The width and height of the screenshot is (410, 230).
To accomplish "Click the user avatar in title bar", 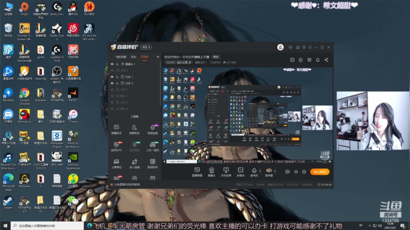I will coord(280,47).
